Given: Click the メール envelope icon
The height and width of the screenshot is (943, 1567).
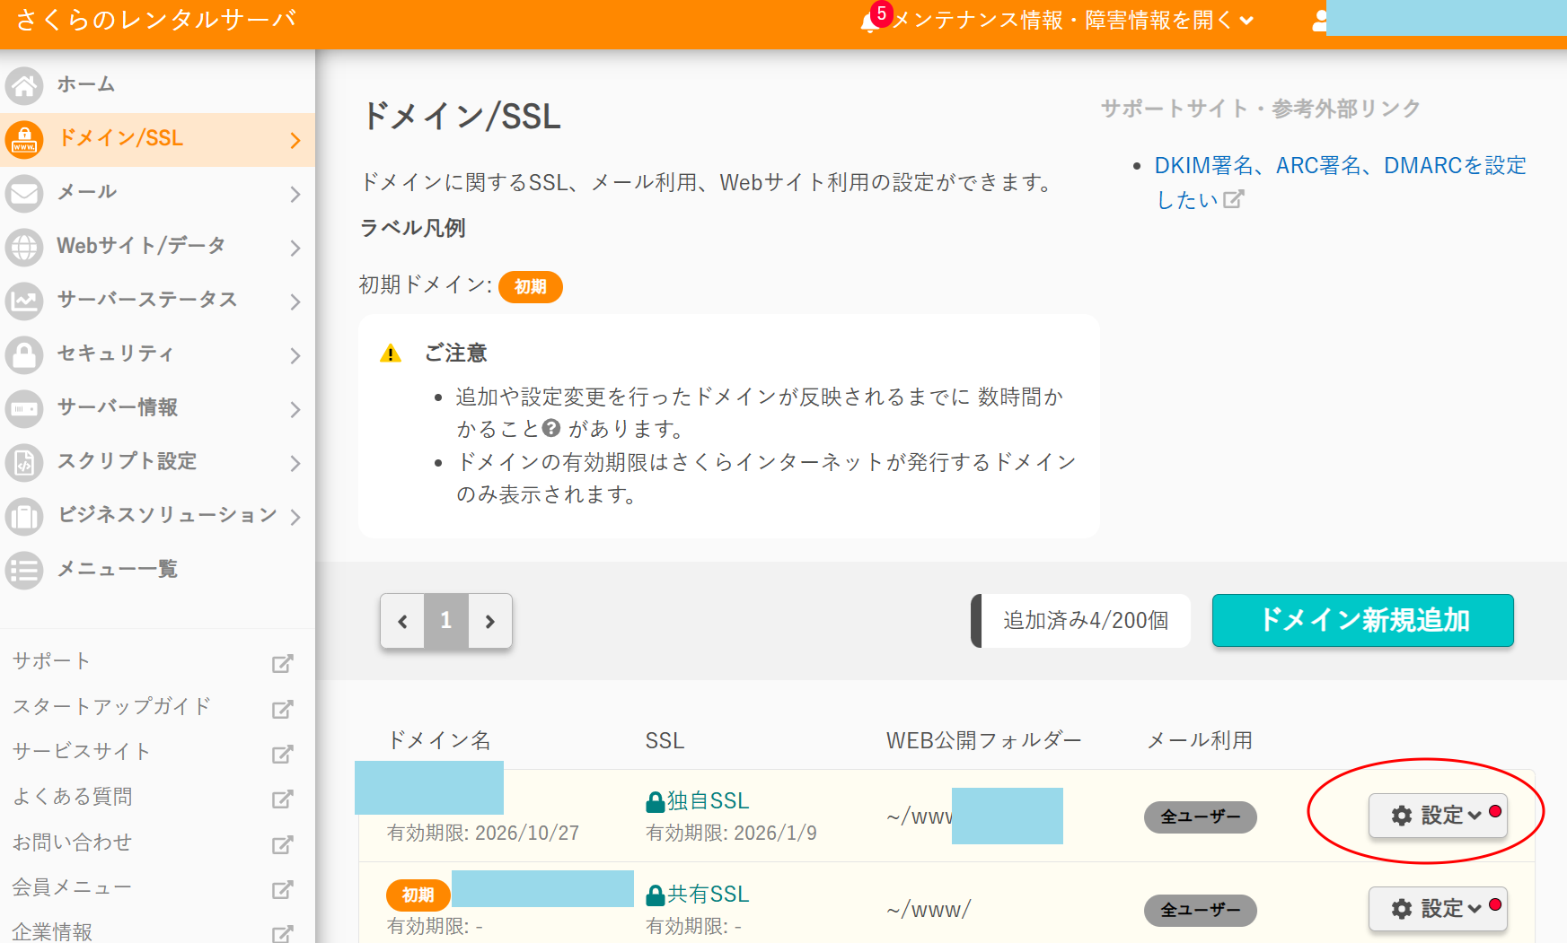Looking at the screenshot, I should pyautogui.click(x=24, y=194).
